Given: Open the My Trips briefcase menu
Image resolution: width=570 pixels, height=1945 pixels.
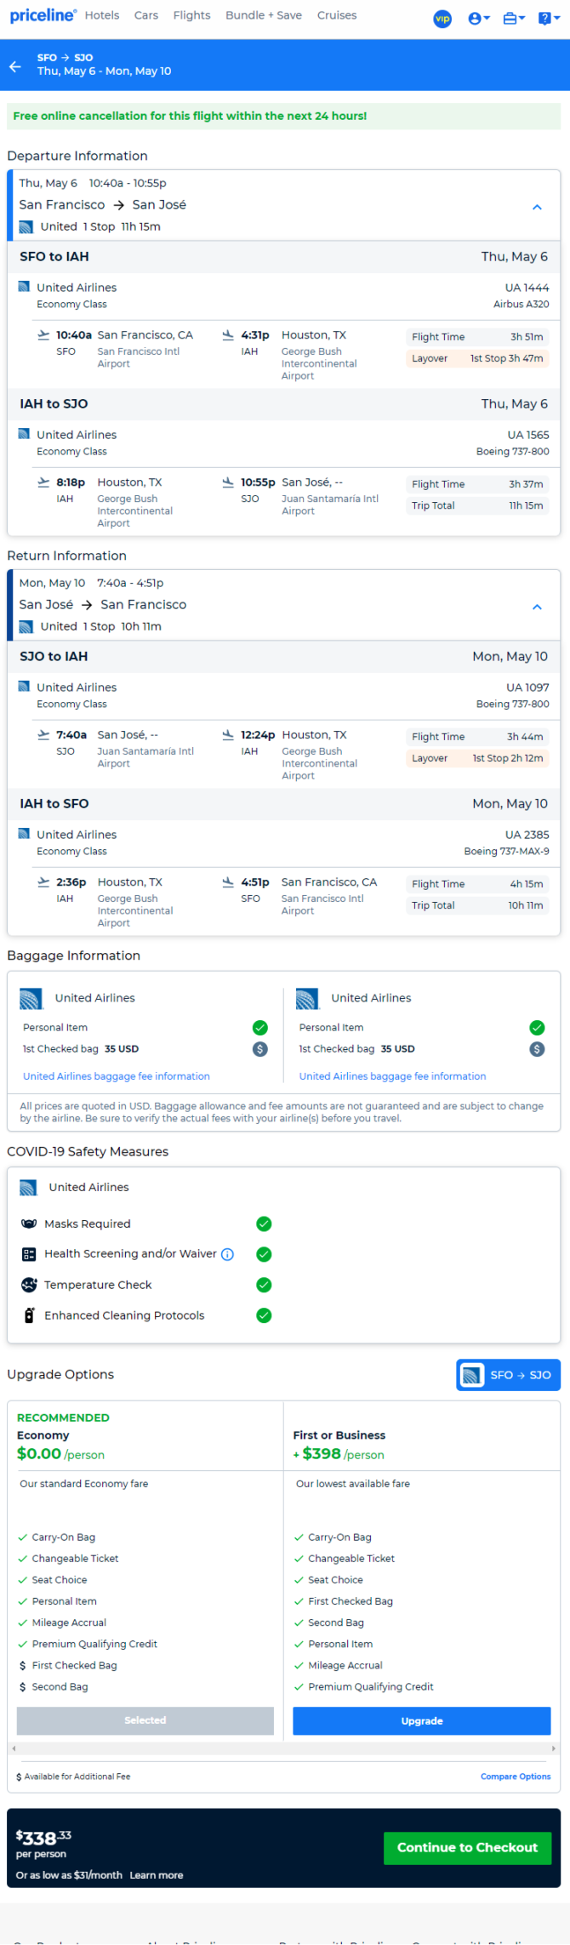Looking at the screenshot, I should (513, 18).
